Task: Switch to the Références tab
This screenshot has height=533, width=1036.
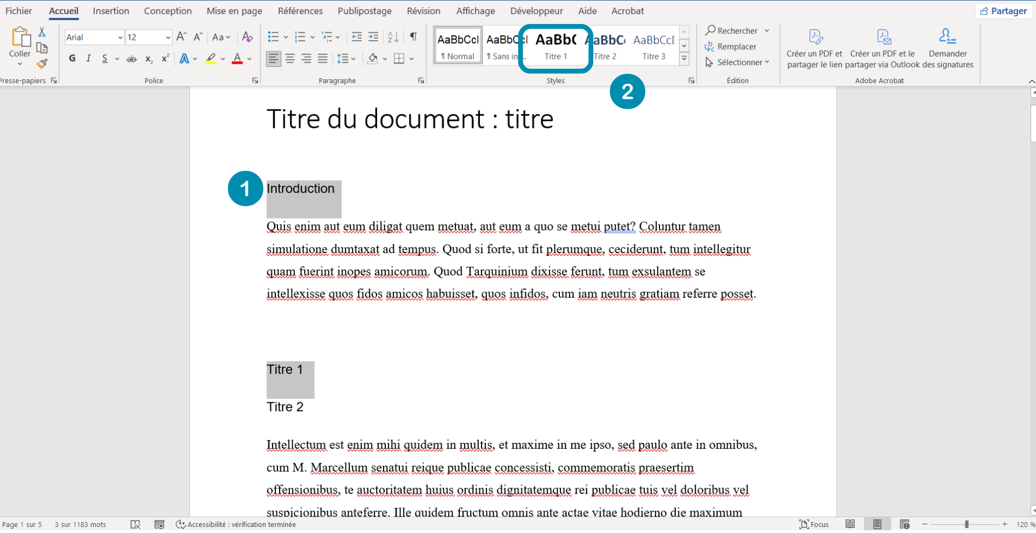Action: point(300,11)
